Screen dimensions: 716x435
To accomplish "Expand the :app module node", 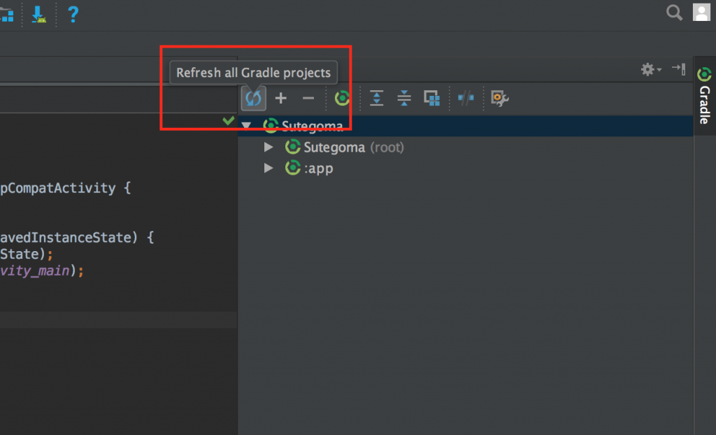I will [268, 169].
